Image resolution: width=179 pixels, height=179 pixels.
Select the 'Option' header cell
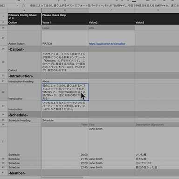[x=24, y=22]
